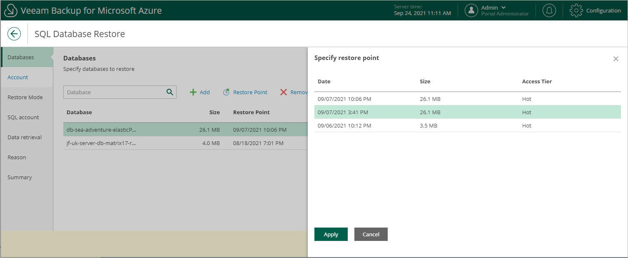628x258 pixels.
Task: Click the Admin user avatar icon
Action: point(471,10)
